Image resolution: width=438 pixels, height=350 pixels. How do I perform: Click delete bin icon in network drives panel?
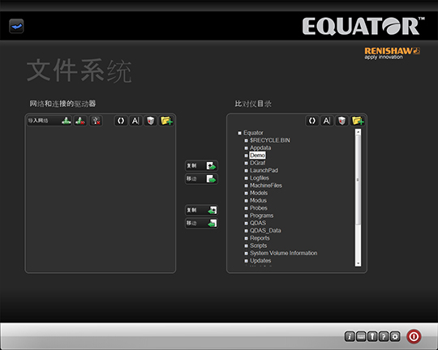coord(151,121)
